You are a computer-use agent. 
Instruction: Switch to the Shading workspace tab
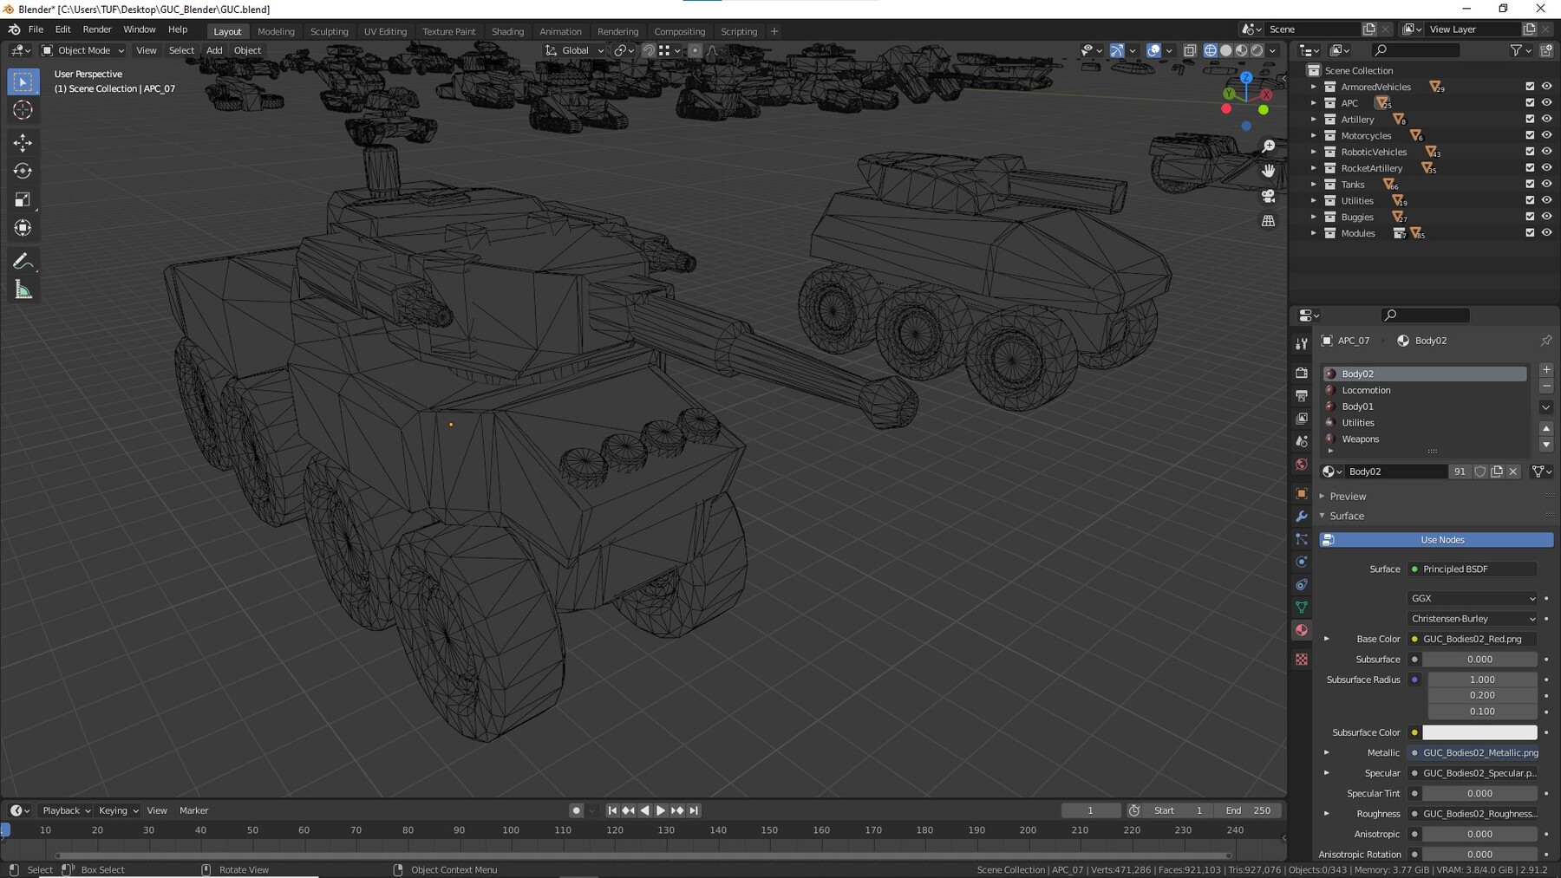[507, 31]
